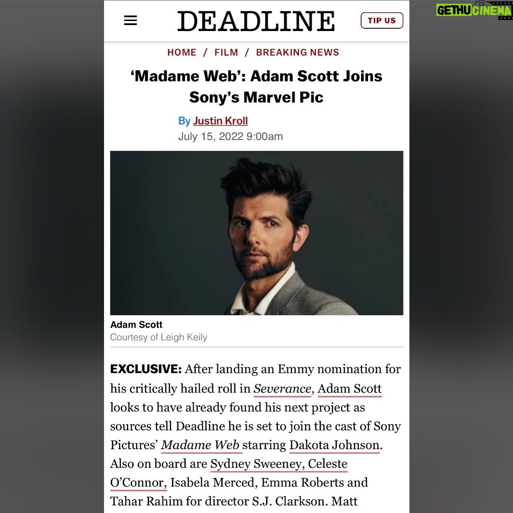Click the July 15, 2022 publish date

(230, 136)
